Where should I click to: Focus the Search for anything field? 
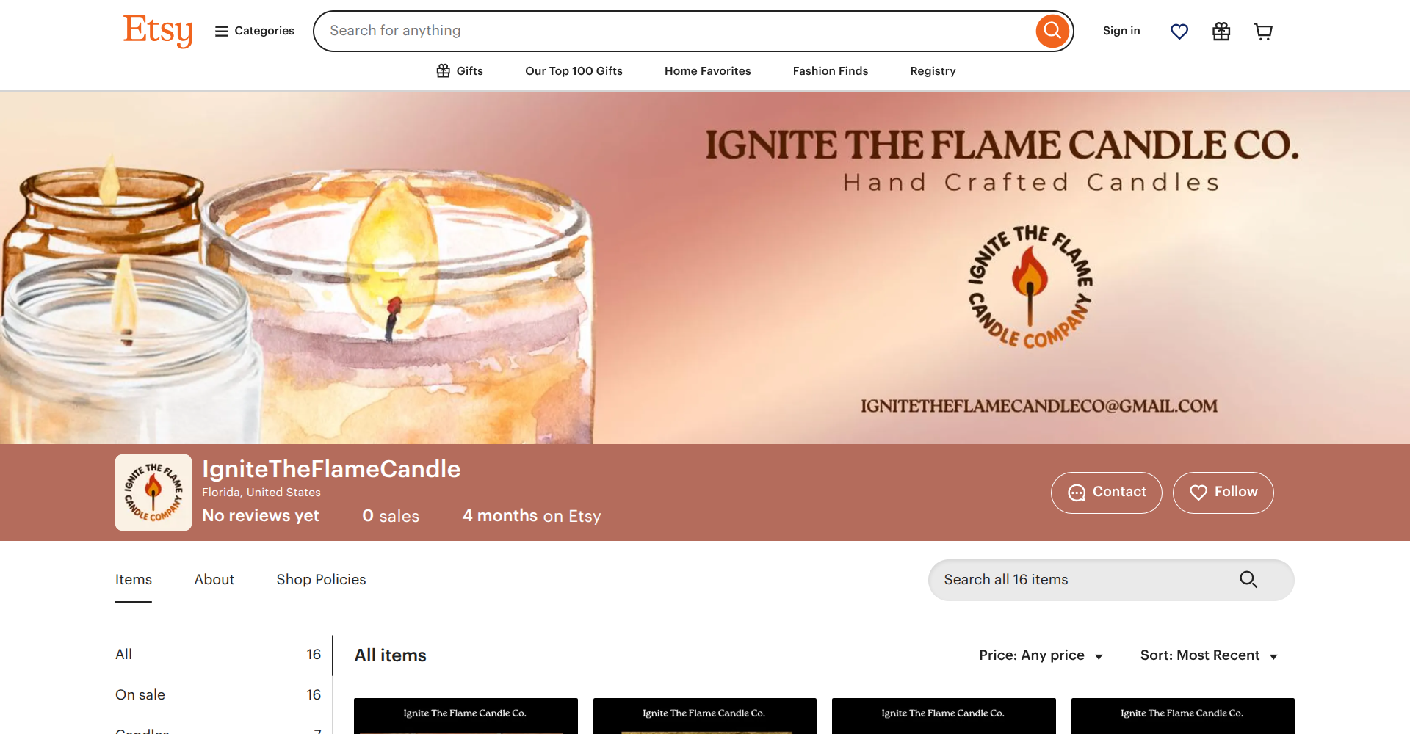point(674,31)
